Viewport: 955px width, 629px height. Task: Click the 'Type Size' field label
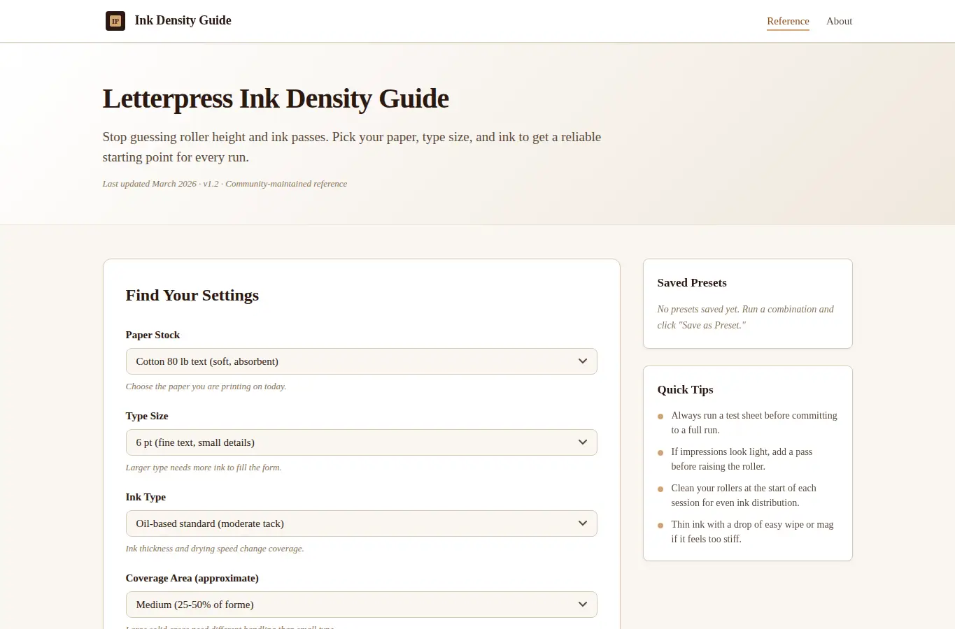pos(147,416)
